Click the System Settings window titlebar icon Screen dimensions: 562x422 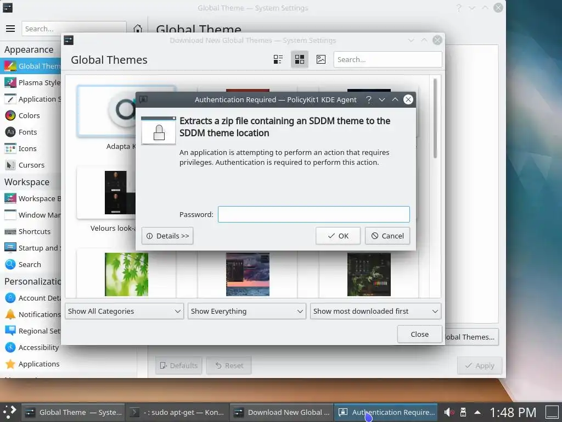pyautogui.click(x=8, y=8)
